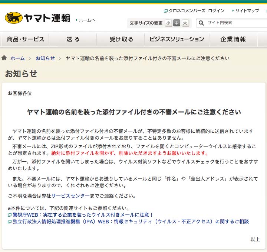
Task: Open the 送る menu
Action: [73, 39]
